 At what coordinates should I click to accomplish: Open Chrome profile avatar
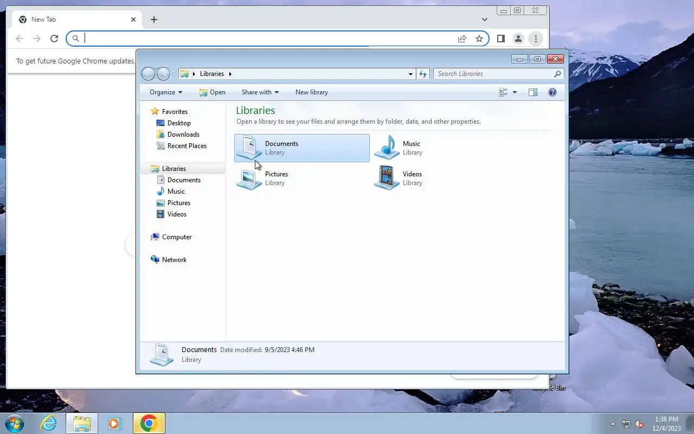pyautogui.click(x=518, y=39)
